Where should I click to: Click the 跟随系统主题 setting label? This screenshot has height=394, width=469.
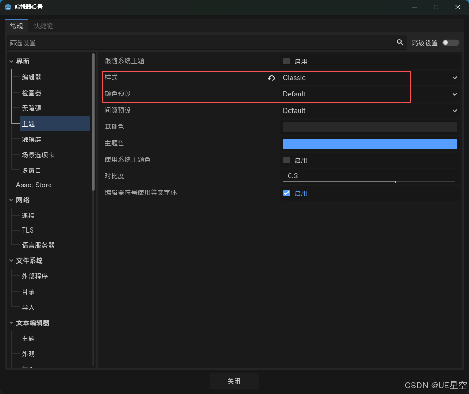pos(124,61)
